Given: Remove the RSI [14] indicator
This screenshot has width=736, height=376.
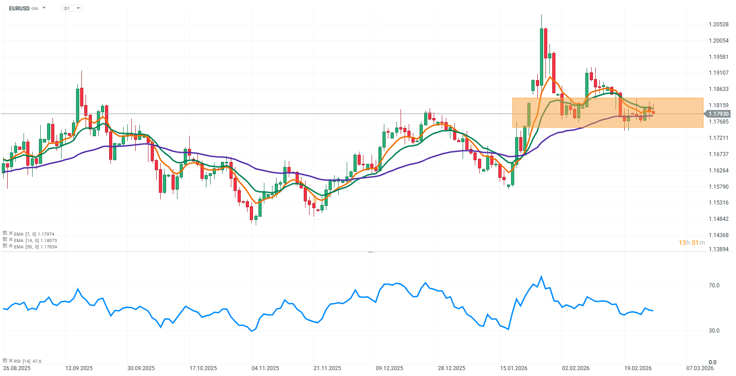Looking at the screenshot, I should [10, 361].
